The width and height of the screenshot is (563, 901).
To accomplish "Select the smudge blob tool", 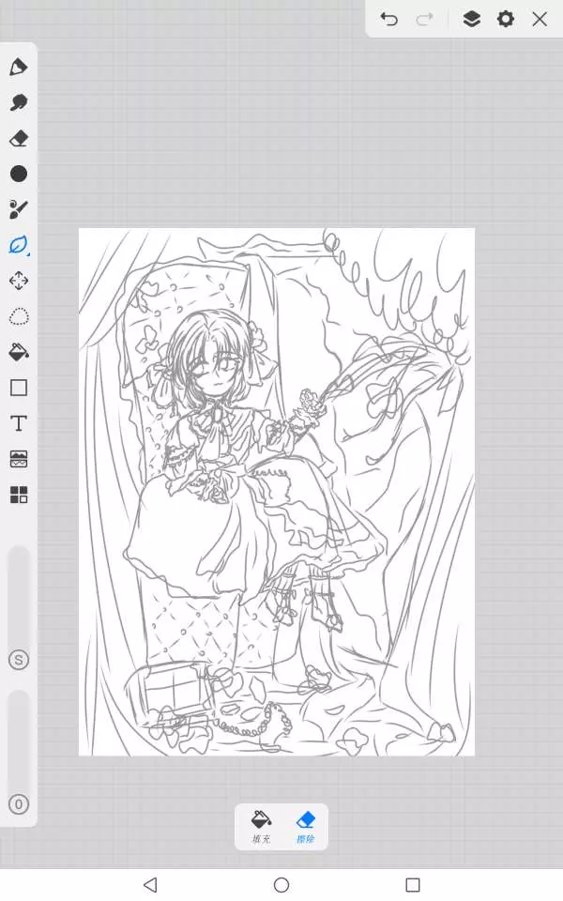I will click(18, 102).
